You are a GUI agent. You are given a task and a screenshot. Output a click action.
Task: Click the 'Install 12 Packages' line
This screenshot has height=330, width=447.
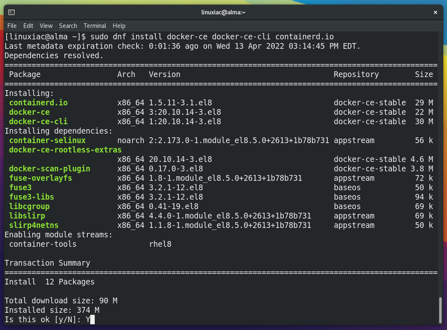tap(50, 282)
